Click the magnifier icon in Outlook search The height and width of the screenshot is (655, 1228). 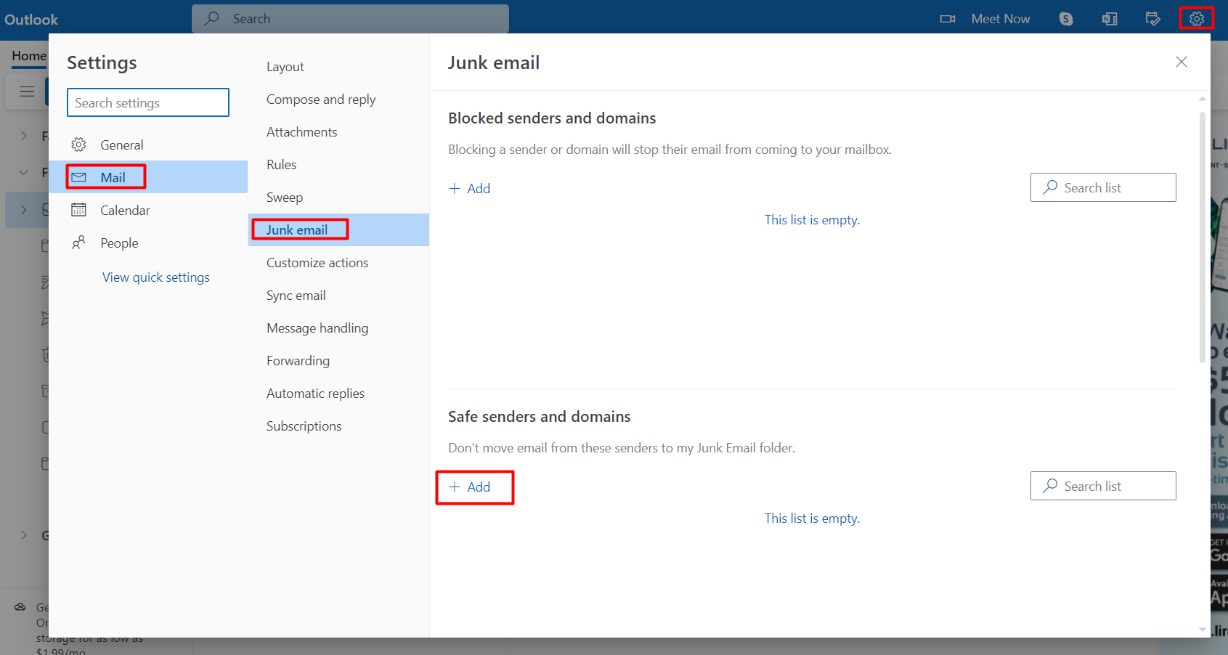211,18
